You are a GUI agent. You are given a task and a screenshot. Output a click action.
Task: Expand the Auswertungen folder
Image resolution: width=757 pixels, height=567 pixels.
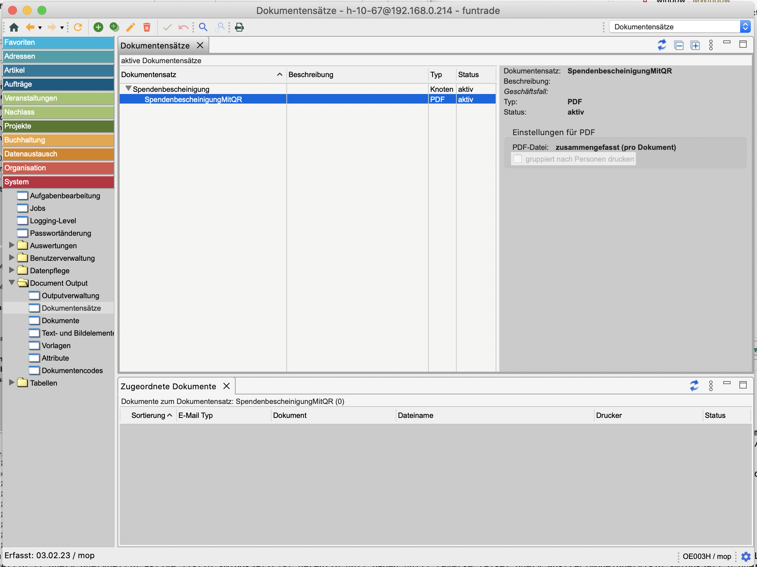12,245
